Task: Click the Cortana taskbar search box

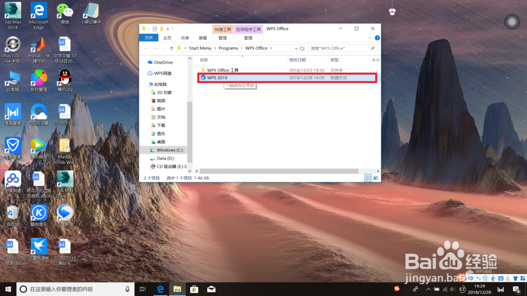Action: tap(75, 289)
